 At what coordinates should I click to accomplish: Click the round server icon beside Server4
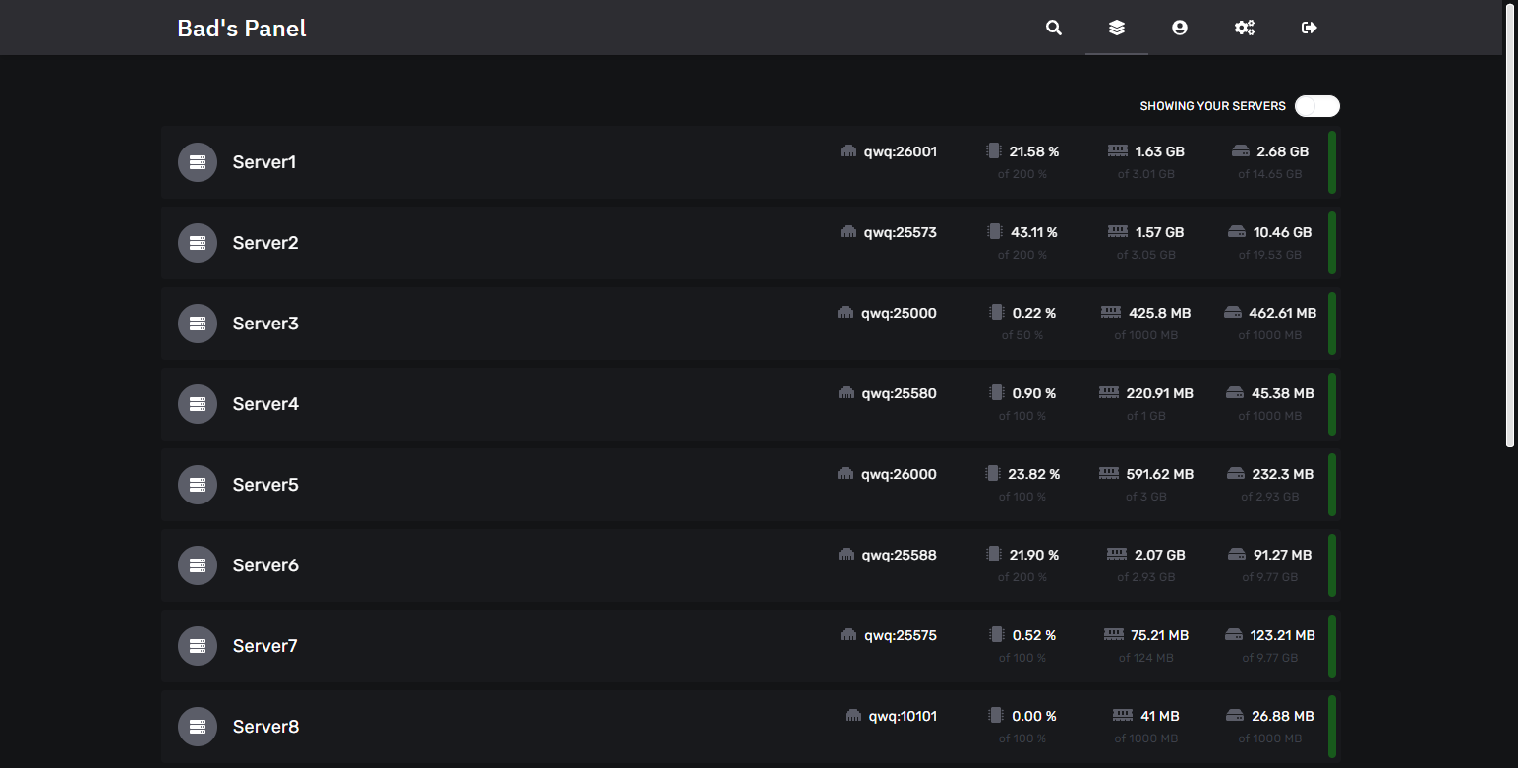(x=197, y=404)
